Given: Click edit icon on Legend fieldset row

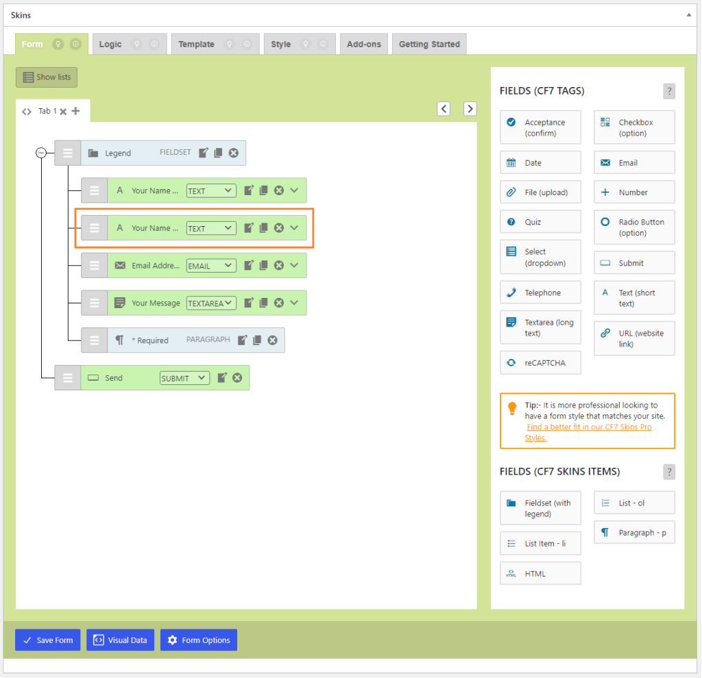Looking at the screenshot, I should tap(204, 153).
